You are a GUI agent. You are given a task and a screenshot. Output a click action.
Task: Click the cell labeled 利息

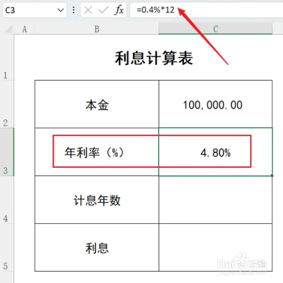pyautogui.click(x=97, y=247)
